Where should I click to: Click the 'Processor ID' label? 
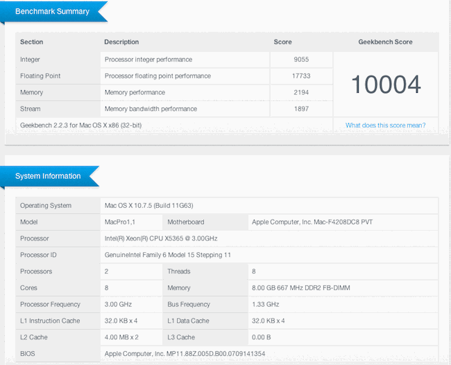click(x=38, y=255)
